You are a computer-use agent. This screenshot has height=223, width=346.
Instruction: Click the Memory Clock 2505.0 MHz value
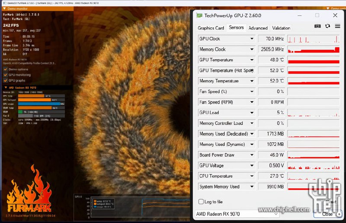(272, 49)
